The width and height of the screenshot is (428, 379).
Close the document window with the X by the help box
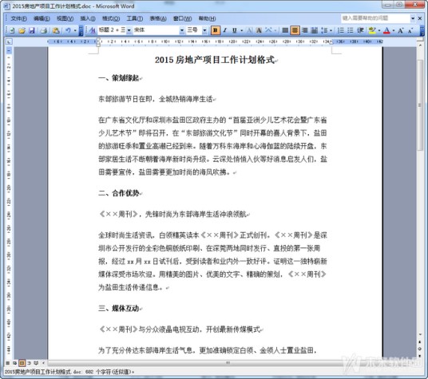(420, 18)
